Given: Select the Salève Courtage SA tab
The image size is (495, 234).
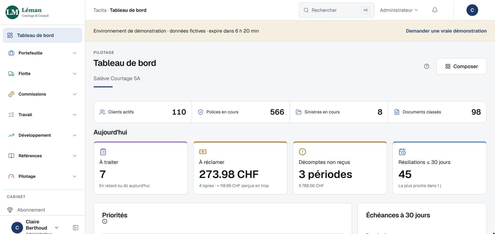Looking at the screenshot, I should tap(117, 78).
